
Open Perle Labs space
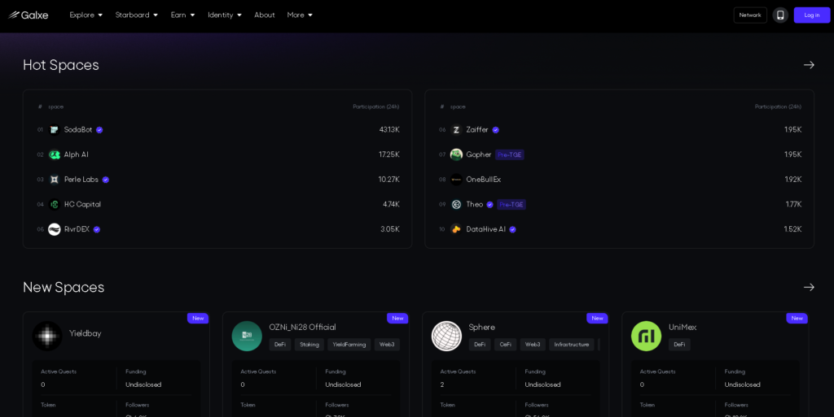click(x=81, y=180)
